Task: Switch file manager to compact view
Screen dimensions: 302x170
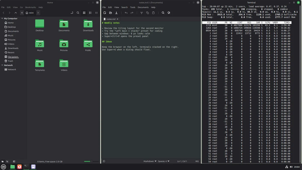Action: coord(96,13)
